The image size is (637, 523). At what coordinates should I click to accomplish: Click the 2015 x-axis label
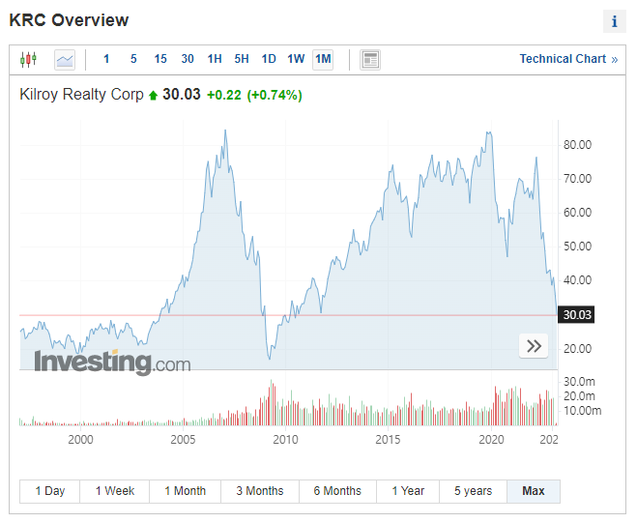point(388,440)
